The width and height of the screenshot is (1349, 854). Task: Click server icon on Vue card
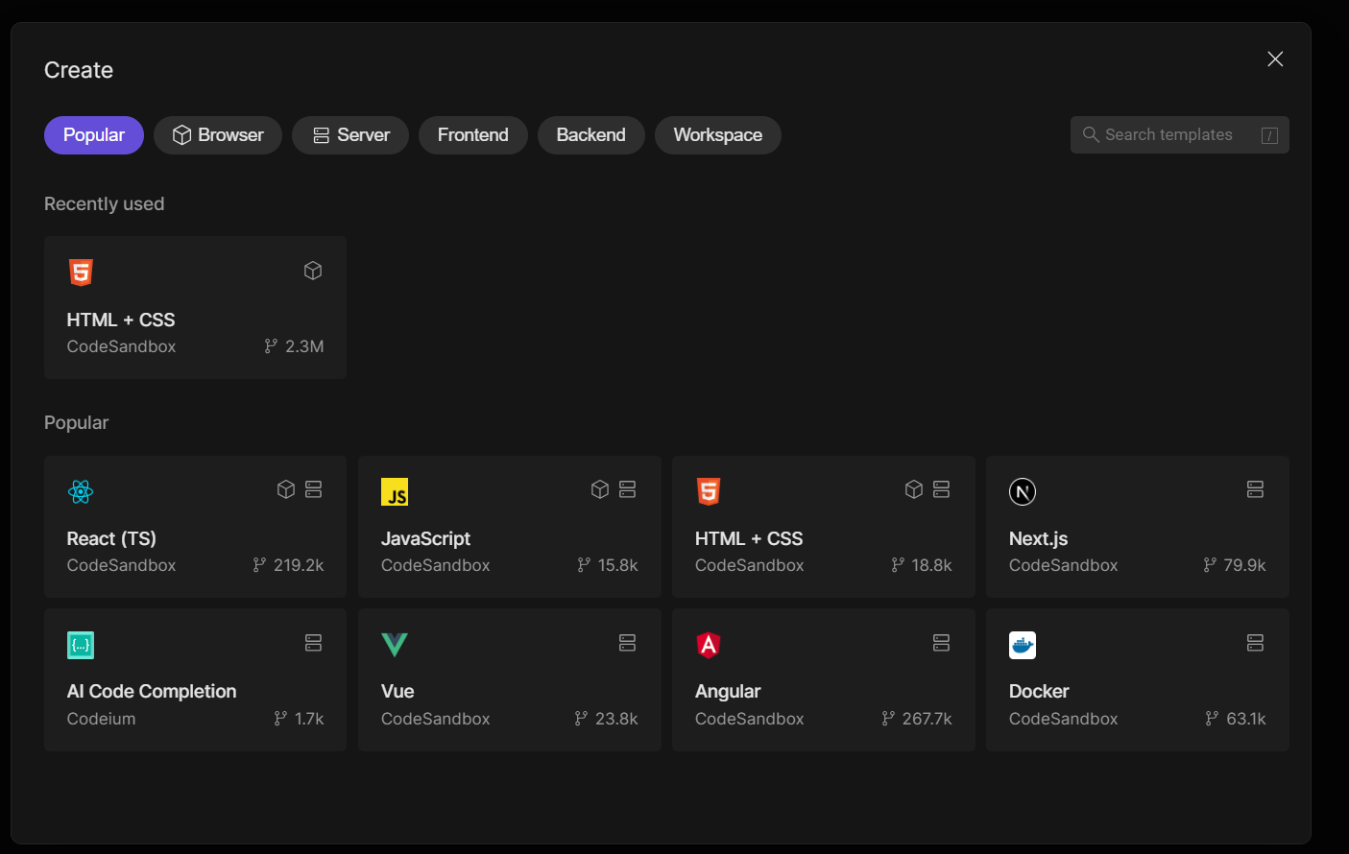[x=627, y=643]
